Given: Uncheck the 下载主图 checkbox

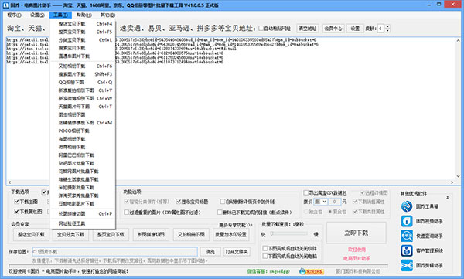Looking at the screenshot, I should 17,202.
